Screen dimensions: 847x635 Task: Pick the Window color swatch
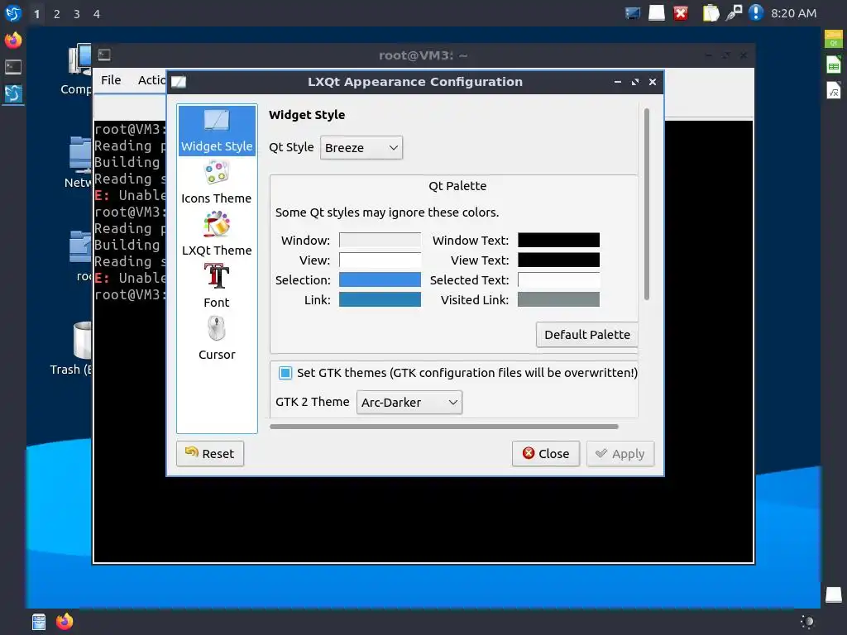pos(380,240)
